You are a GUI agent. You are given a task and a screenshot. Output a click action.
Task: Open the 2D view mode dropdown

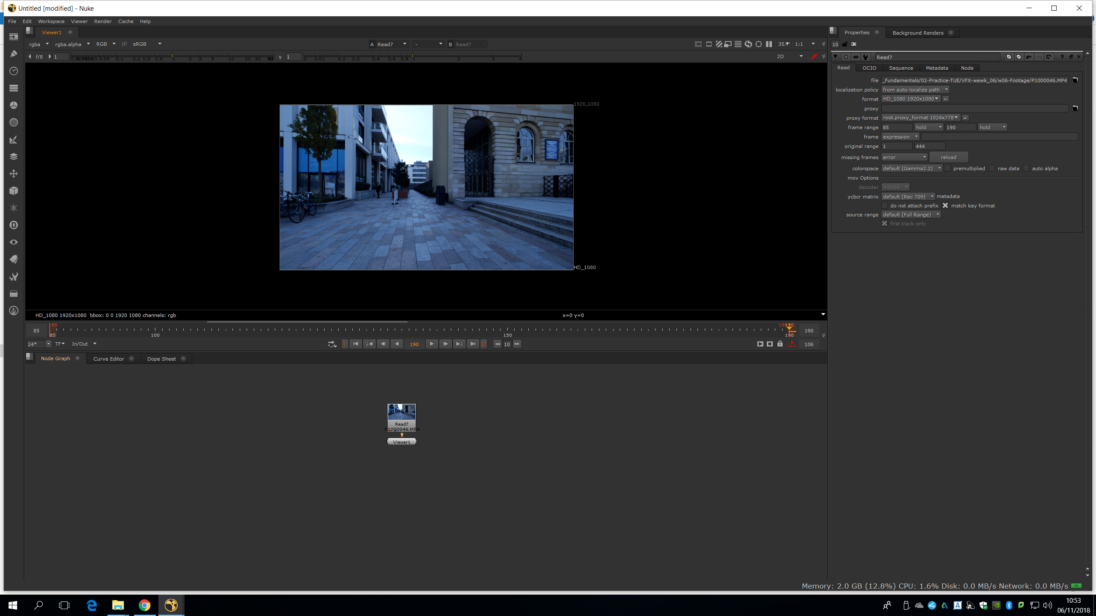click(790, 56)
